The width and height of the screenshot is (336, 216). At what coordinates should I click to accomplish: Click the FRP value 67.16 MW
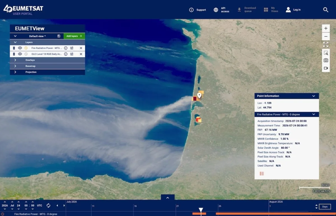coord(271,130)
